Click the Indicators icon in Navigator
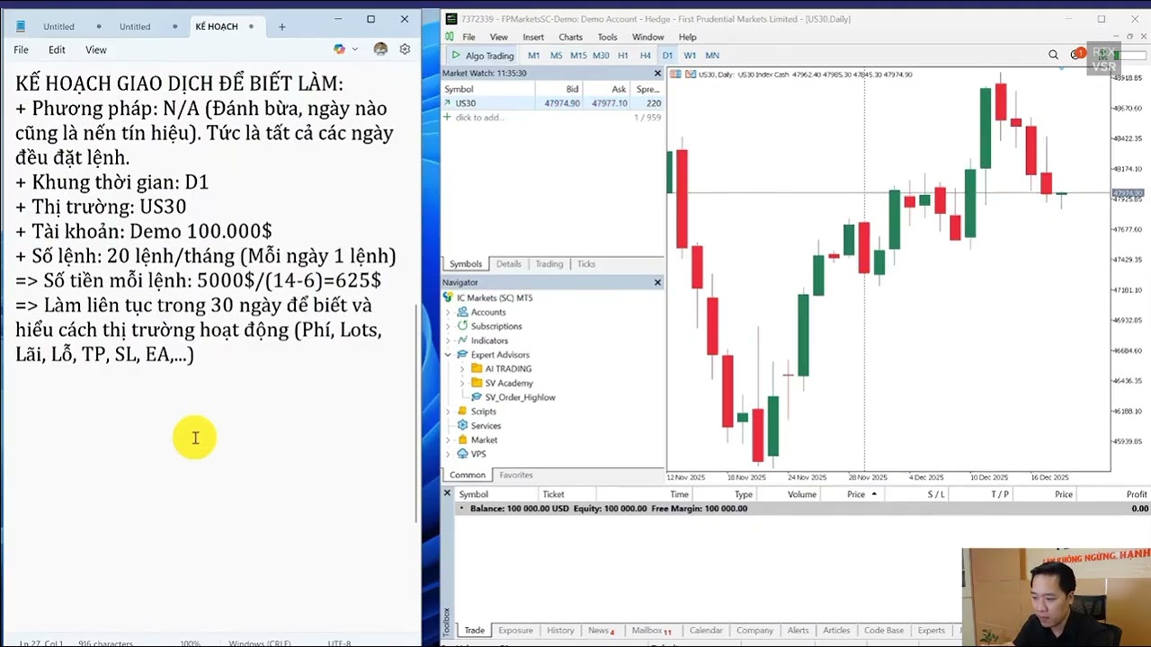This screenshot has width=1151, height=647. [x=462, y=341]
